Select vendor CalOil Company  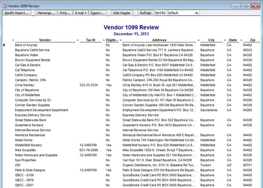(x=26, y=75)
